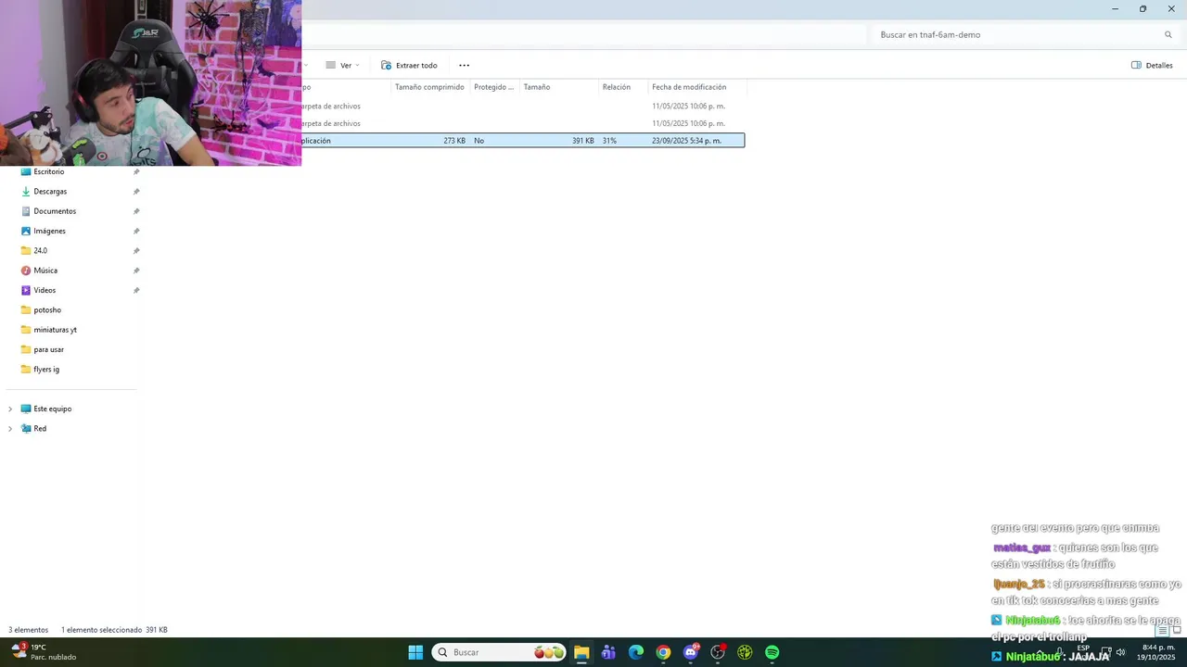Open Videos in the navigation pane
Screen dimensions: 1187x667
pos(45,291)
